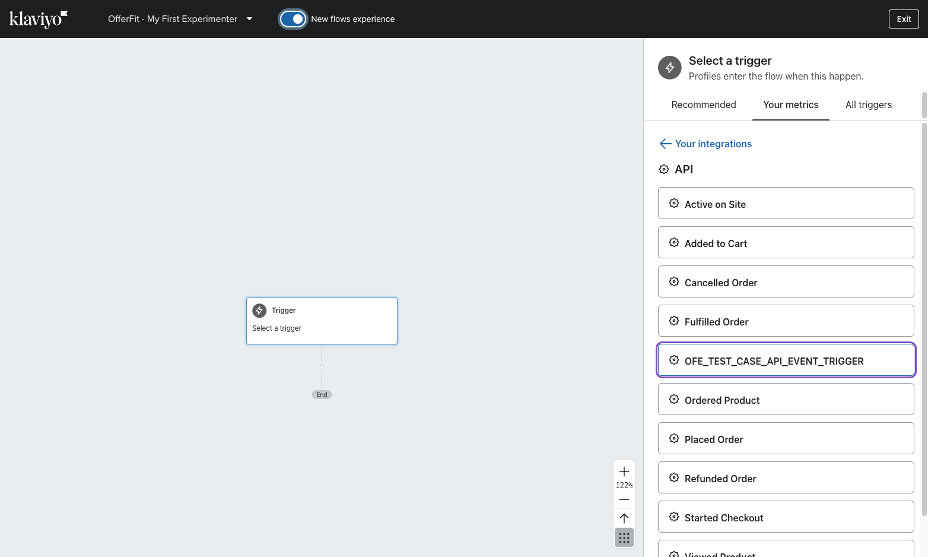Open the All triggers tab
The width and height of the screenshot is (928, 557).
[868, 105]
